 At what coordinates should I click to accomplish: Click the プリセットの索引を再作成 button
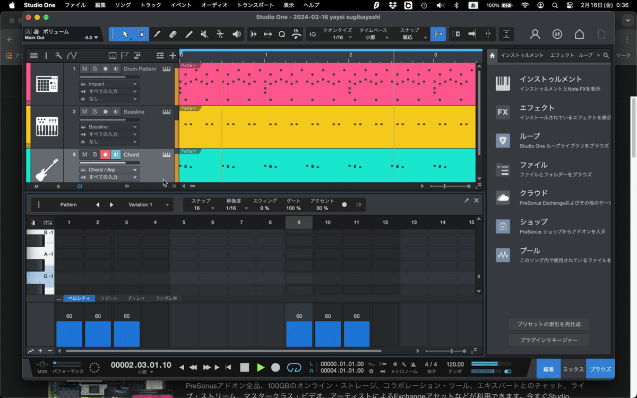548,324
